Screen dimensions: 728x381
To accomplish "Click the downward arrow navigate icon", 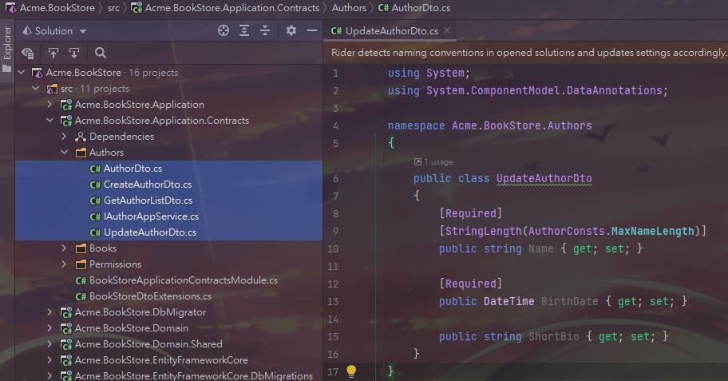I will pyautogui.click(x=74, y=53).
